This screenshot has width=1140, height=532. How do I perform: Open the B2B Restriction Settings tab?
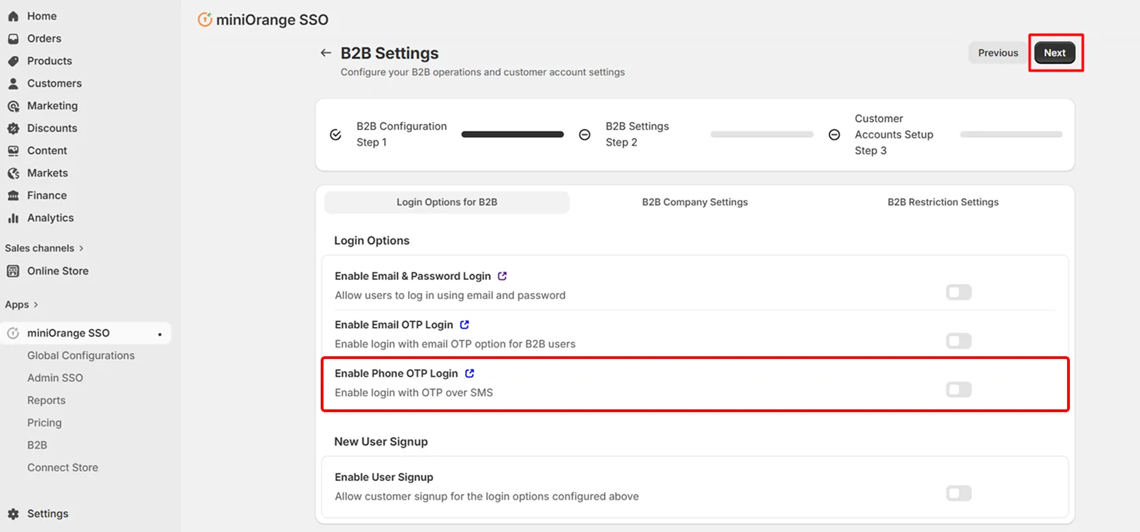(943, 202)
